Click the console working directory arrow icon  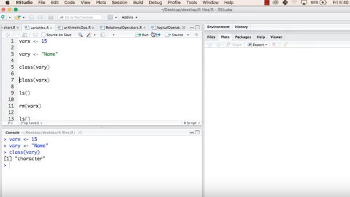80,132
